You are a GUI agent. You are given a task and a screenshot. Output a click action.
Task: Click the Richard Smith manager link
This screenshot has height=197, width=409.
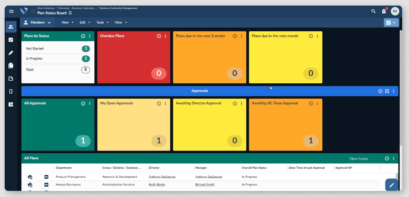tap(205, 185)
